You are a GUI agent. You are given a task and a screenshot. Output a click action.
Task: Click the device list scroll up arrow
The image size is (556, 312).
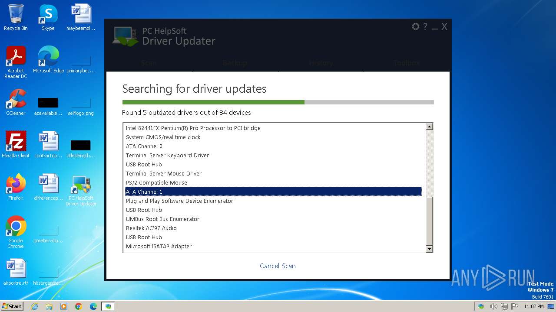click(x=429, y=127)
